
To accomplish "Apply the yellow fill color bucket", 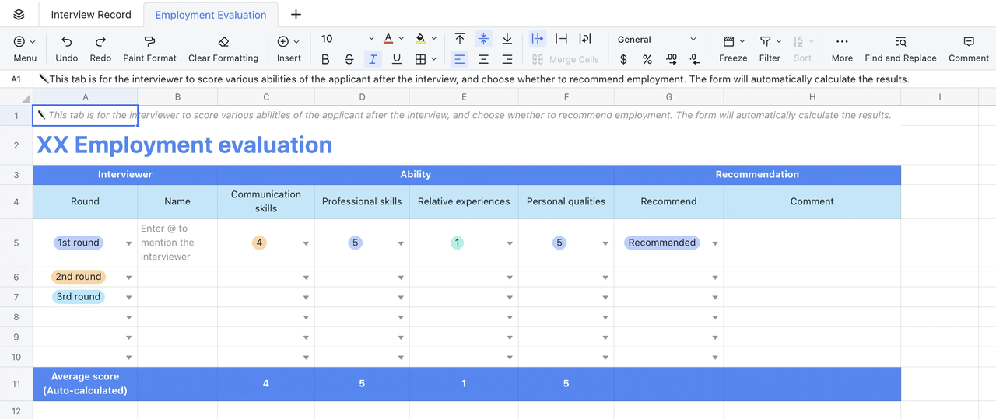I will click(x=420, y=39).
